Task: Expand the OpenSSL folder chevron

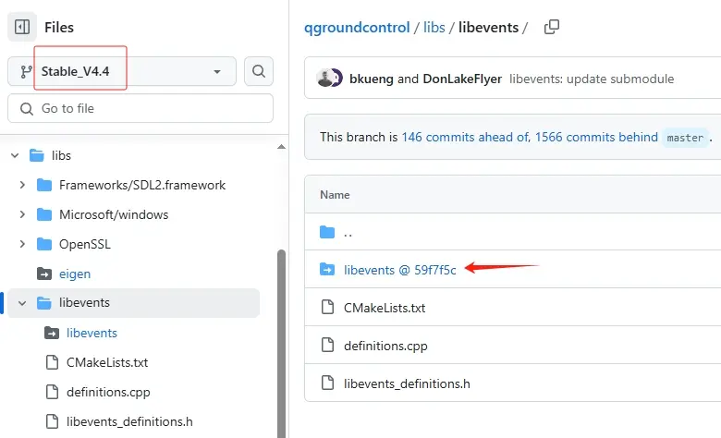Action: point(22,244)
